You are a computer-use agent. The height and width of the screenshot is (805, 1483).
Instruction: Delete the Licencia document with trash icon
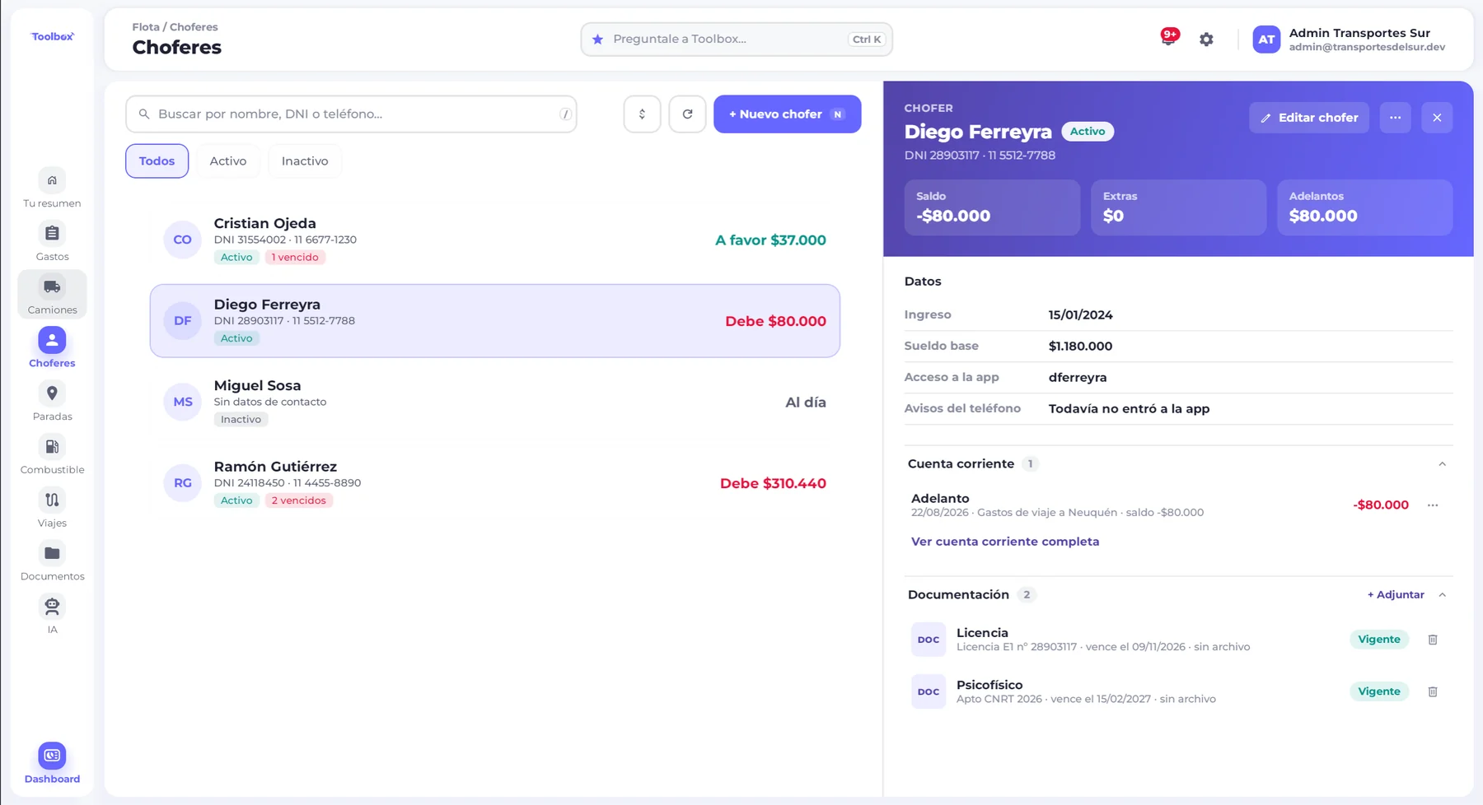1433,640
